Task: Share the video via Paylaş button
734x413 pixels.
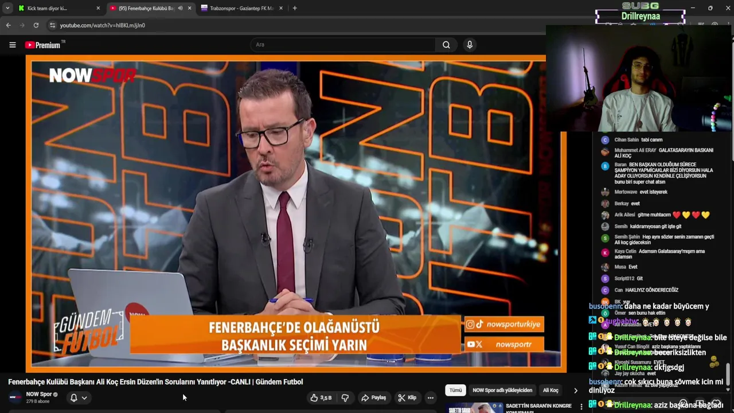Action: [373, 398]
